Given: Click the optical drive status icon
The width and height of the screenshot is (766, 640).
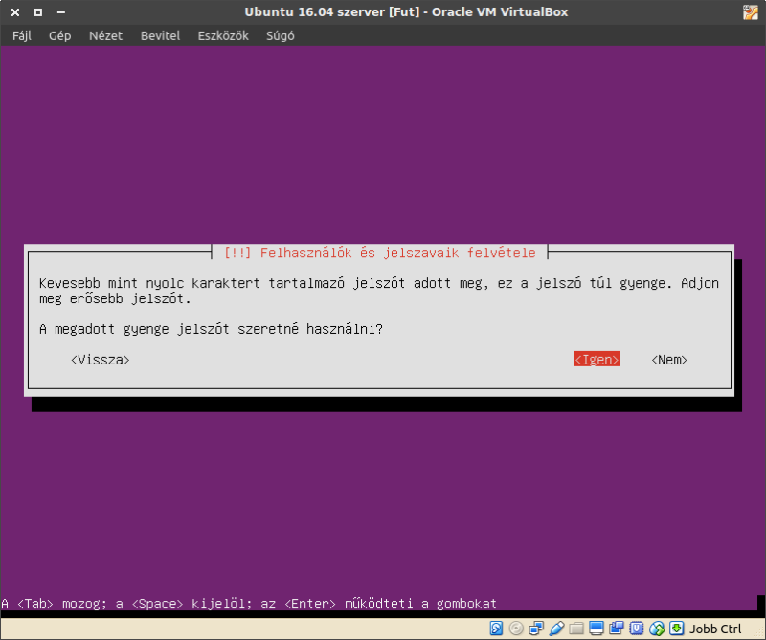Looking at the screenshot, I should 516,628.
